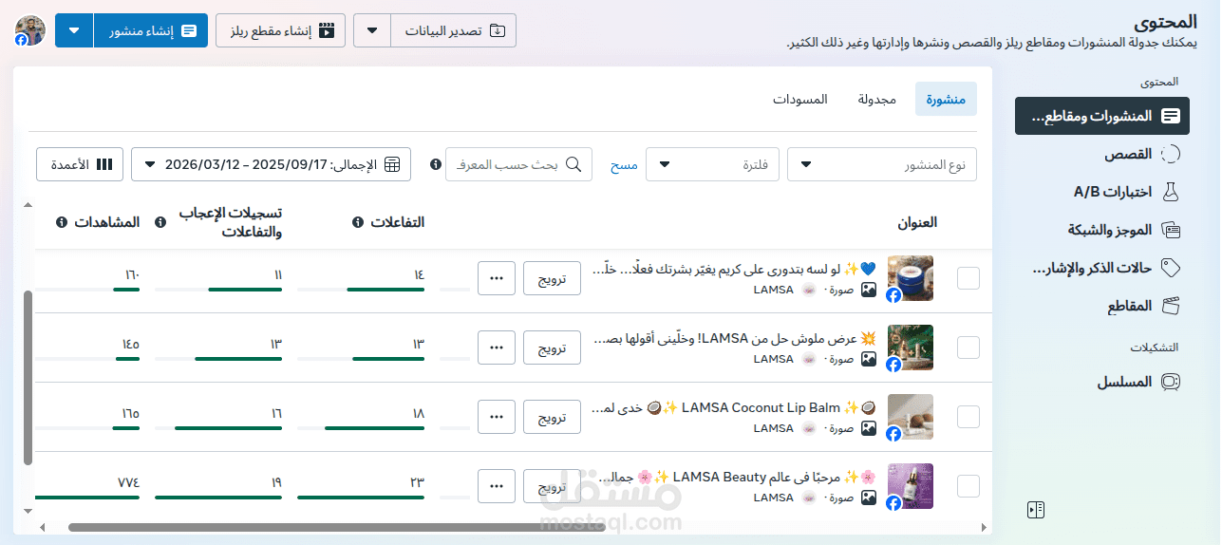Click the 774 views value
Screen dimensions: 1222x545
pyautogui.click(x=128, y=482)
